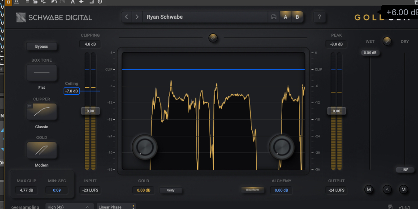
Task: Click the Waveform display mode button
Action: [253, 190]
